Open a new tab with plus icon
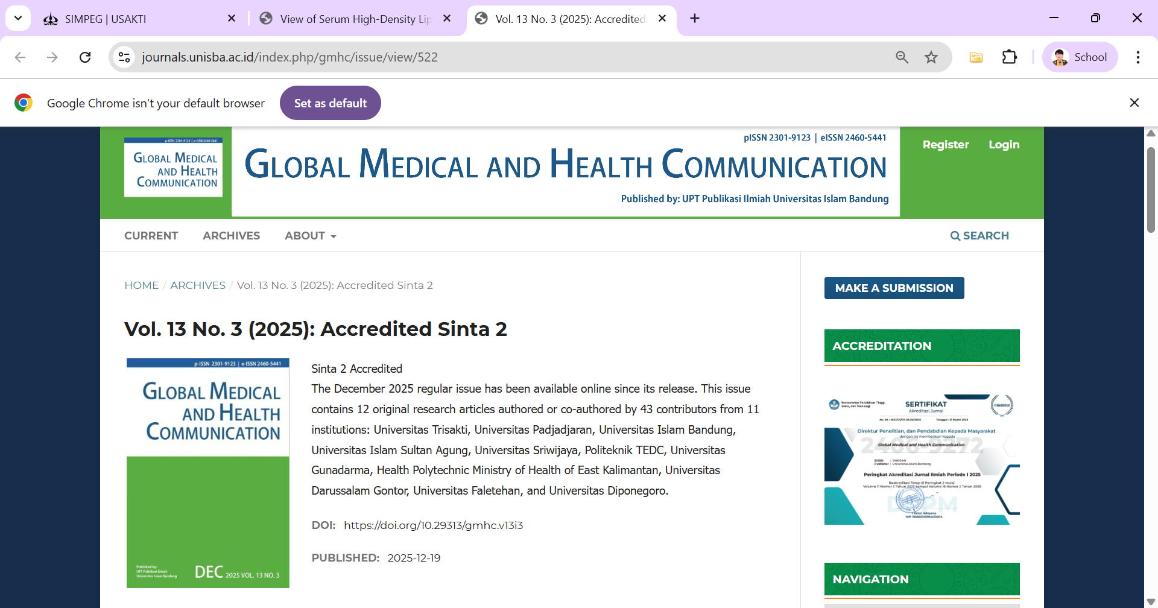 (695, 19)
